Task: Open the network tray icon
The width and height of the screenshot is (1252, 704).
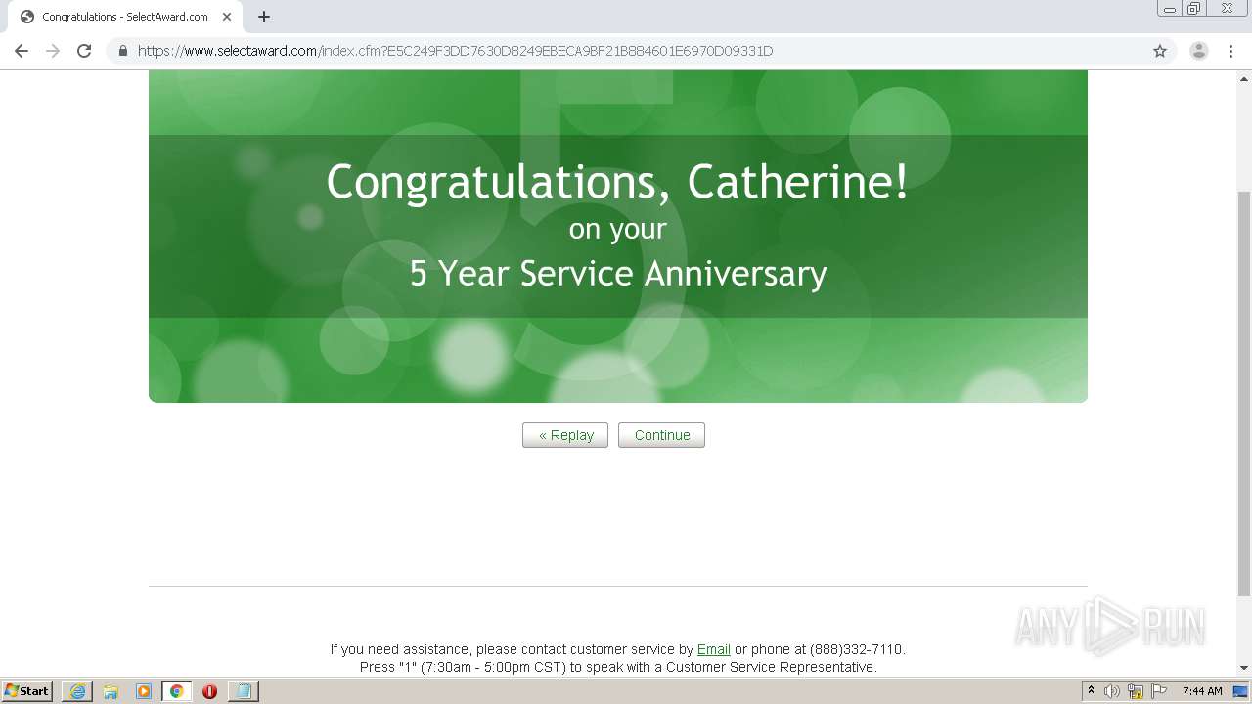Action: [1136, 691]
